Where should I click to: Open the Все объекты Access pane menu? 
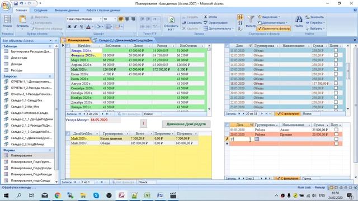[x=50, y=41]
